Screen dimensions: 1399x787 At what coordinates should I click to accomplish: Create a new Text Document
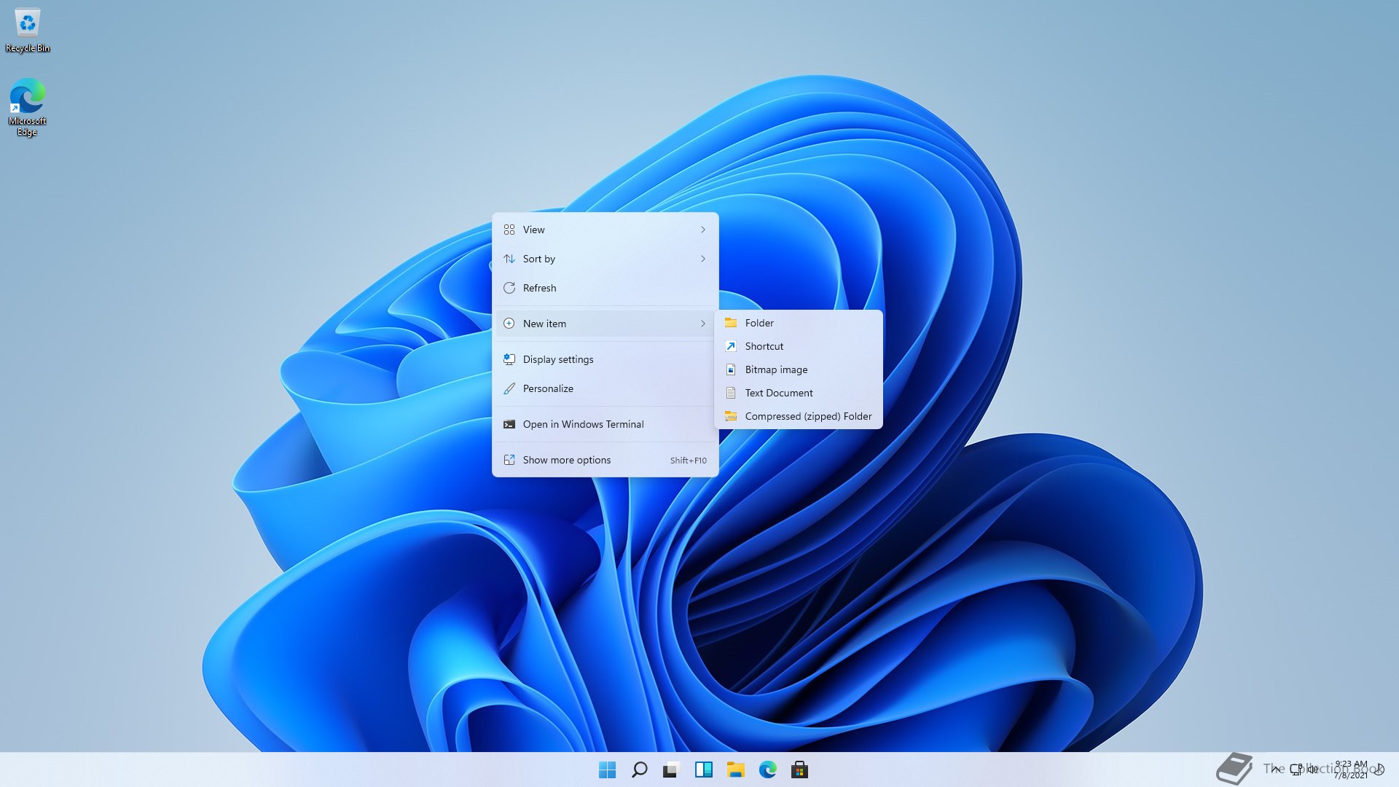799,393
